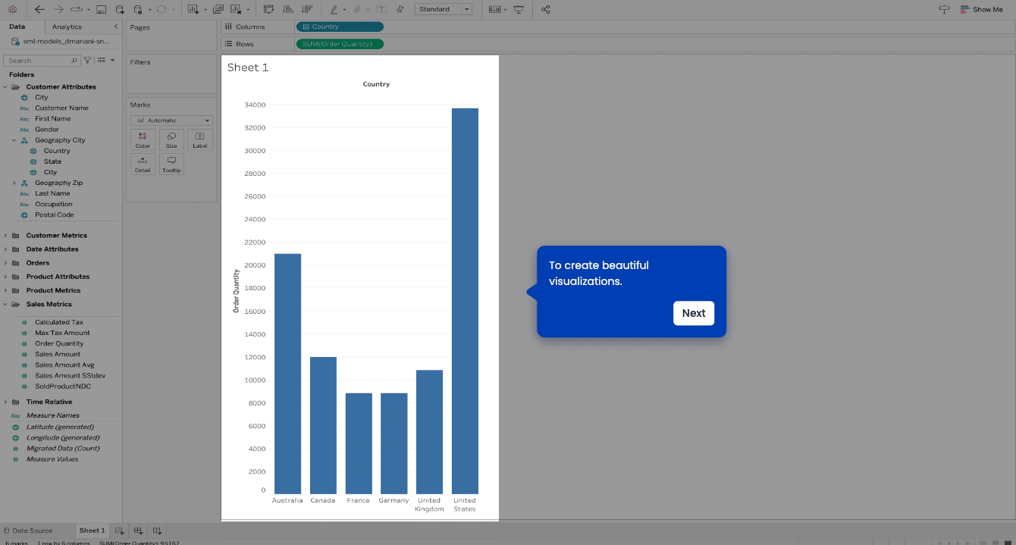Expand the Sales Metrics folder toggle
This screenshot has height=545, width=1016.
(x=5, y=304)
